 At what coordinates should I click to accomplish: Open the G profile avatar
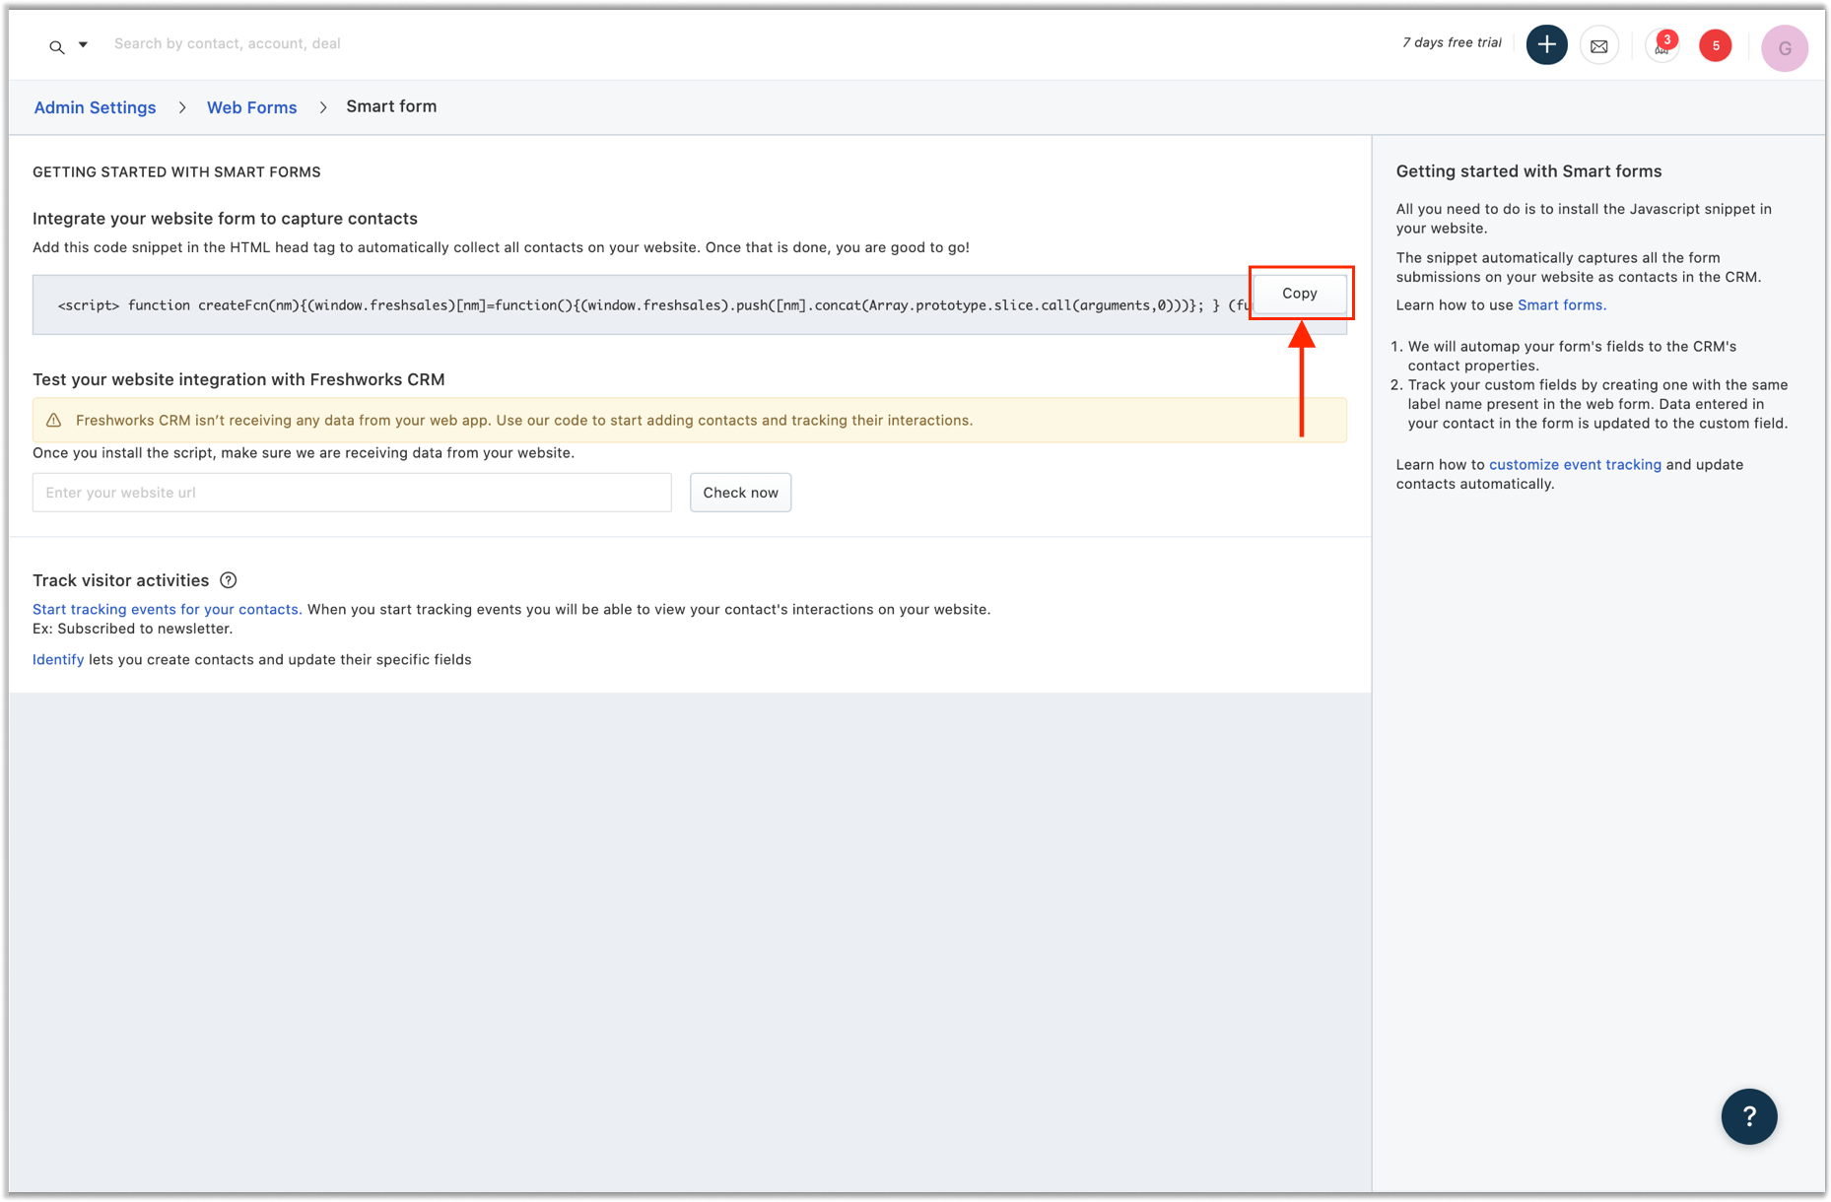point(1784,48)
